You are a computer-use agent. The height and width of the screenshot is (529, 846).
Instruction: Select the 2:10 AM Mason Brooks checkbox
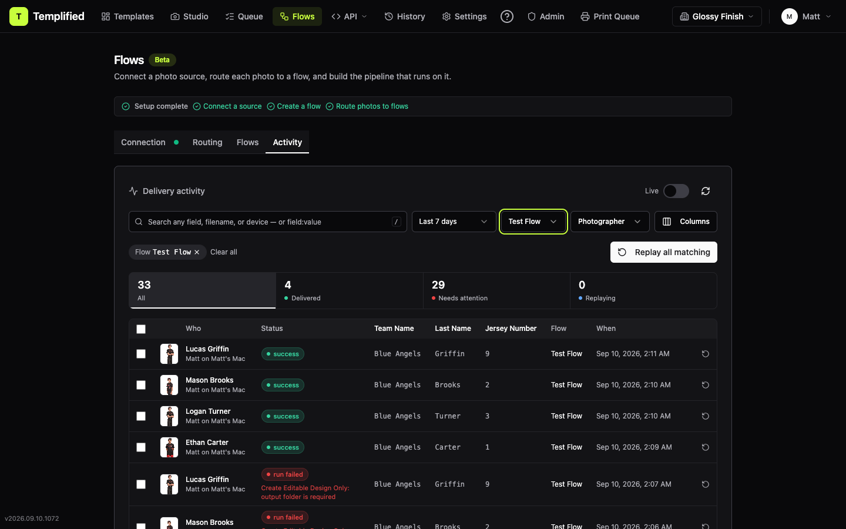pyautogui.click(x=141, y=385)
